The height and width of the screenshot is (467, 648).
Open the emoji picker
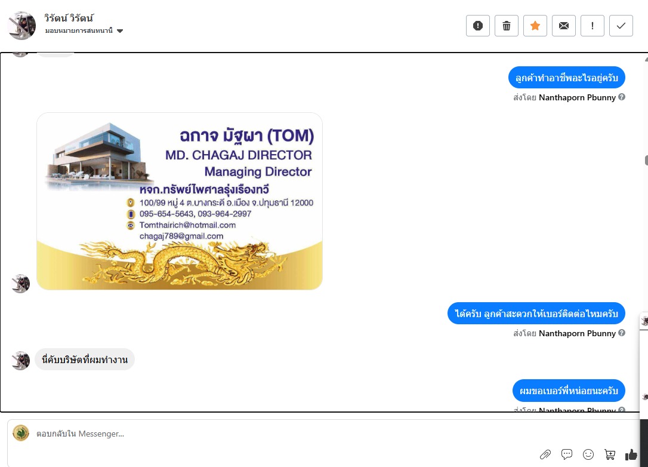pos(588,454)
